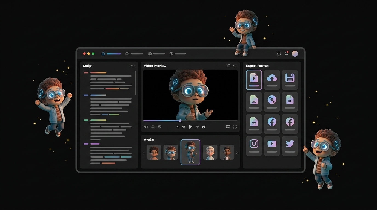This screenshot has width=377, height=210.
Task: Pick the save-to-disk export format
Action: [x=290, y=80]
